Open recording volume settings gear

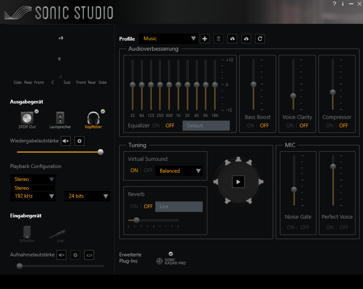(75, 255)
